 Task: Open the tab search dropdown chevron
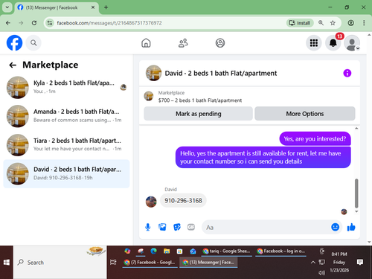[x=7, y=7]
